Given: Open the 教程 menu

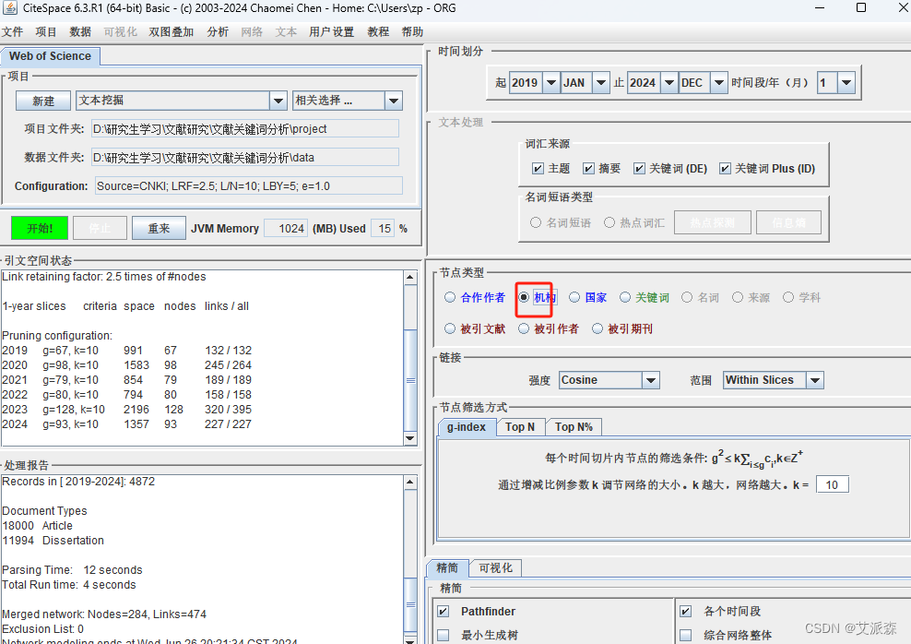Looking at the screenshot, I should [378, 32].
